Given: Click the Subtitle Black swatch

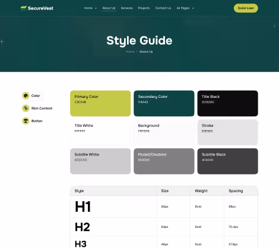Looking at the screenshot, I should pos(227,161).
